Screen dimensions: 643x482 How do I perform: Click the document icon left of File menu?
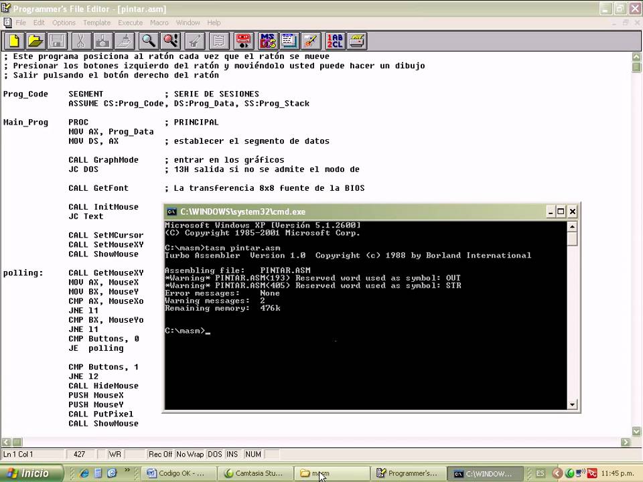(x=7, y=23)
